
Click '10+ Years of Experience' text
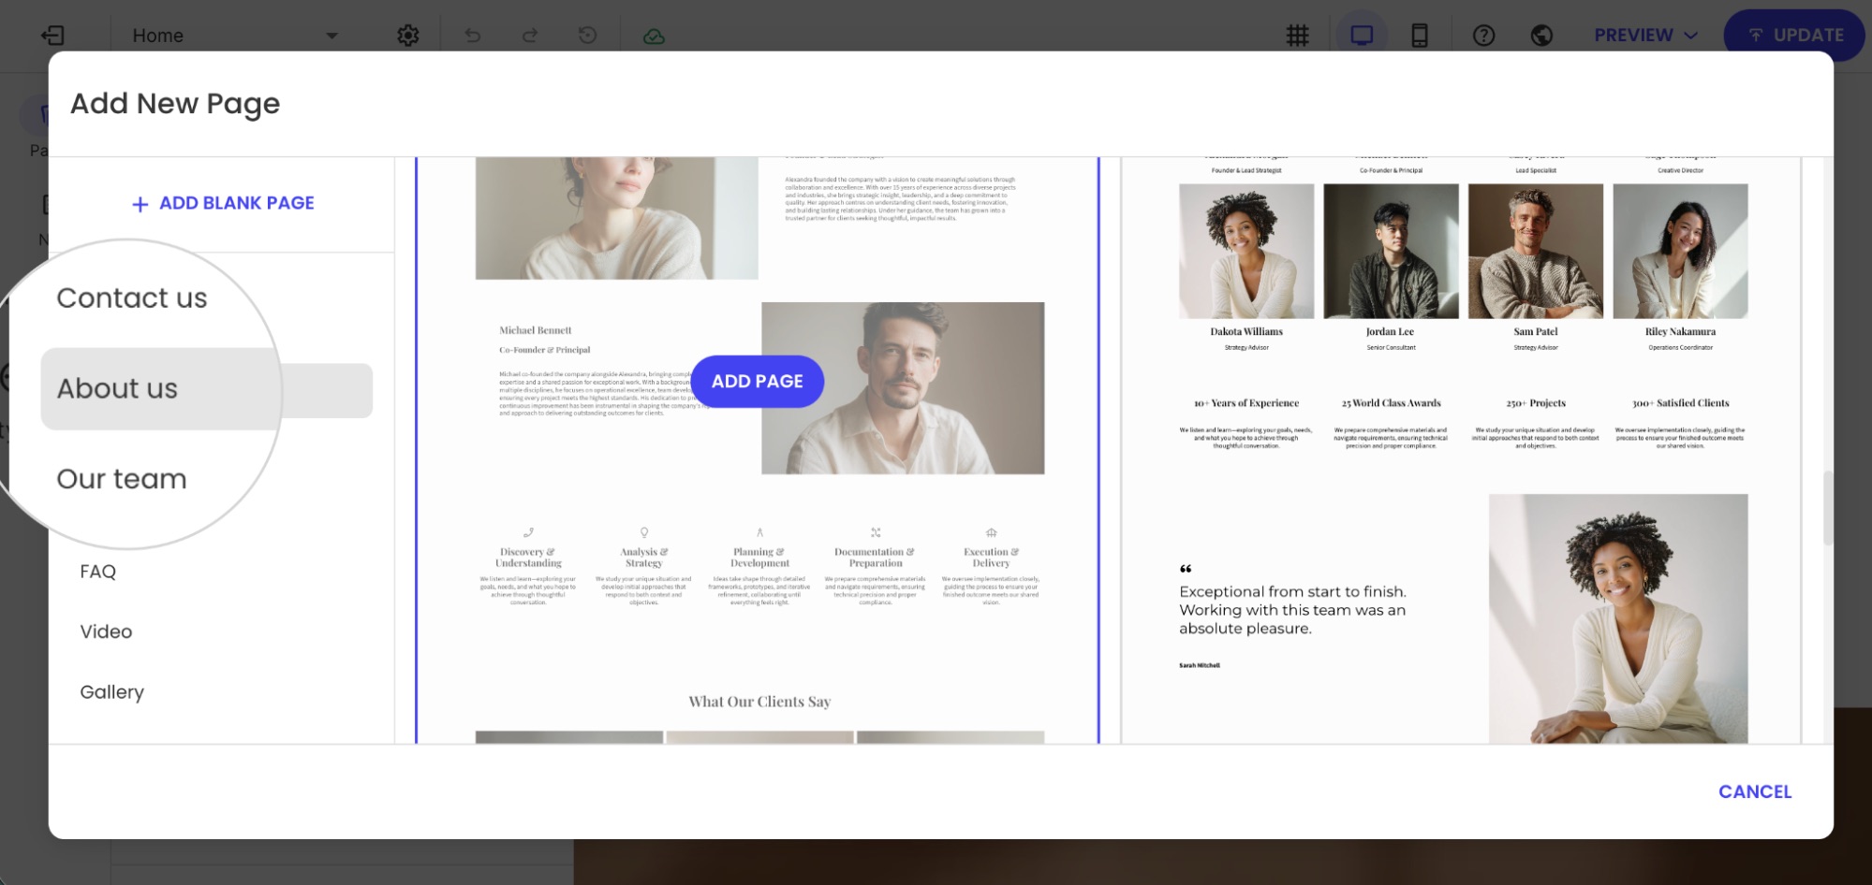pos(1246,403)
